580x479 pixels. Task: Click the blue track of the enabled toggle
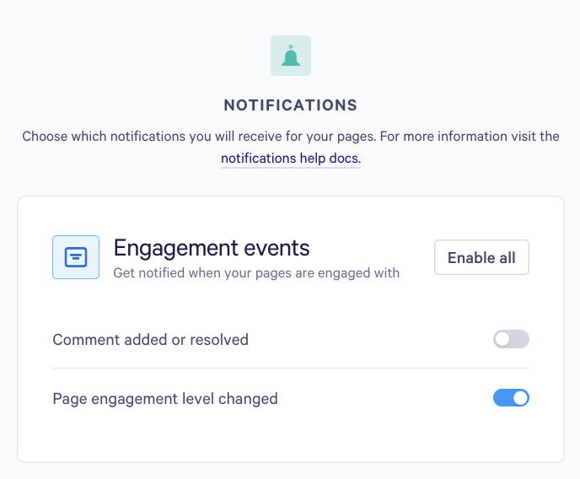pyautogui.click(x=502, y=398)
